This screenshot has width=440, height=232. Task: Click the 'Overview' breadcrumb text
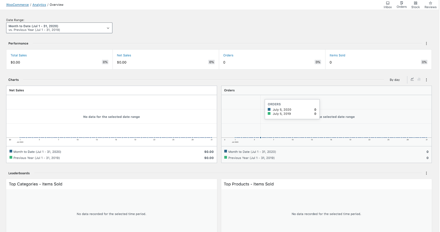(57, 5)
